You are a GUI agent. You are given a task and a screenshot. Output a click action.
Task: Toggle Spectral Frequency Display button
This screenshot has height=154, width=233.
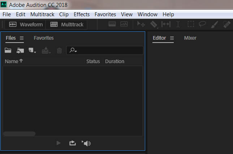click(x=112, y=25)
